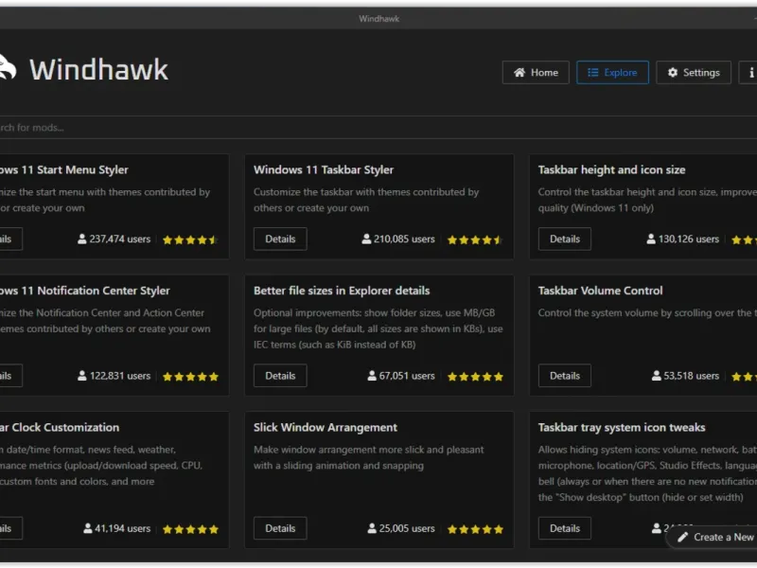Click the star rating of Slick Window Arrangement
The width and height of the screenshot is (757, 568).
475,529
